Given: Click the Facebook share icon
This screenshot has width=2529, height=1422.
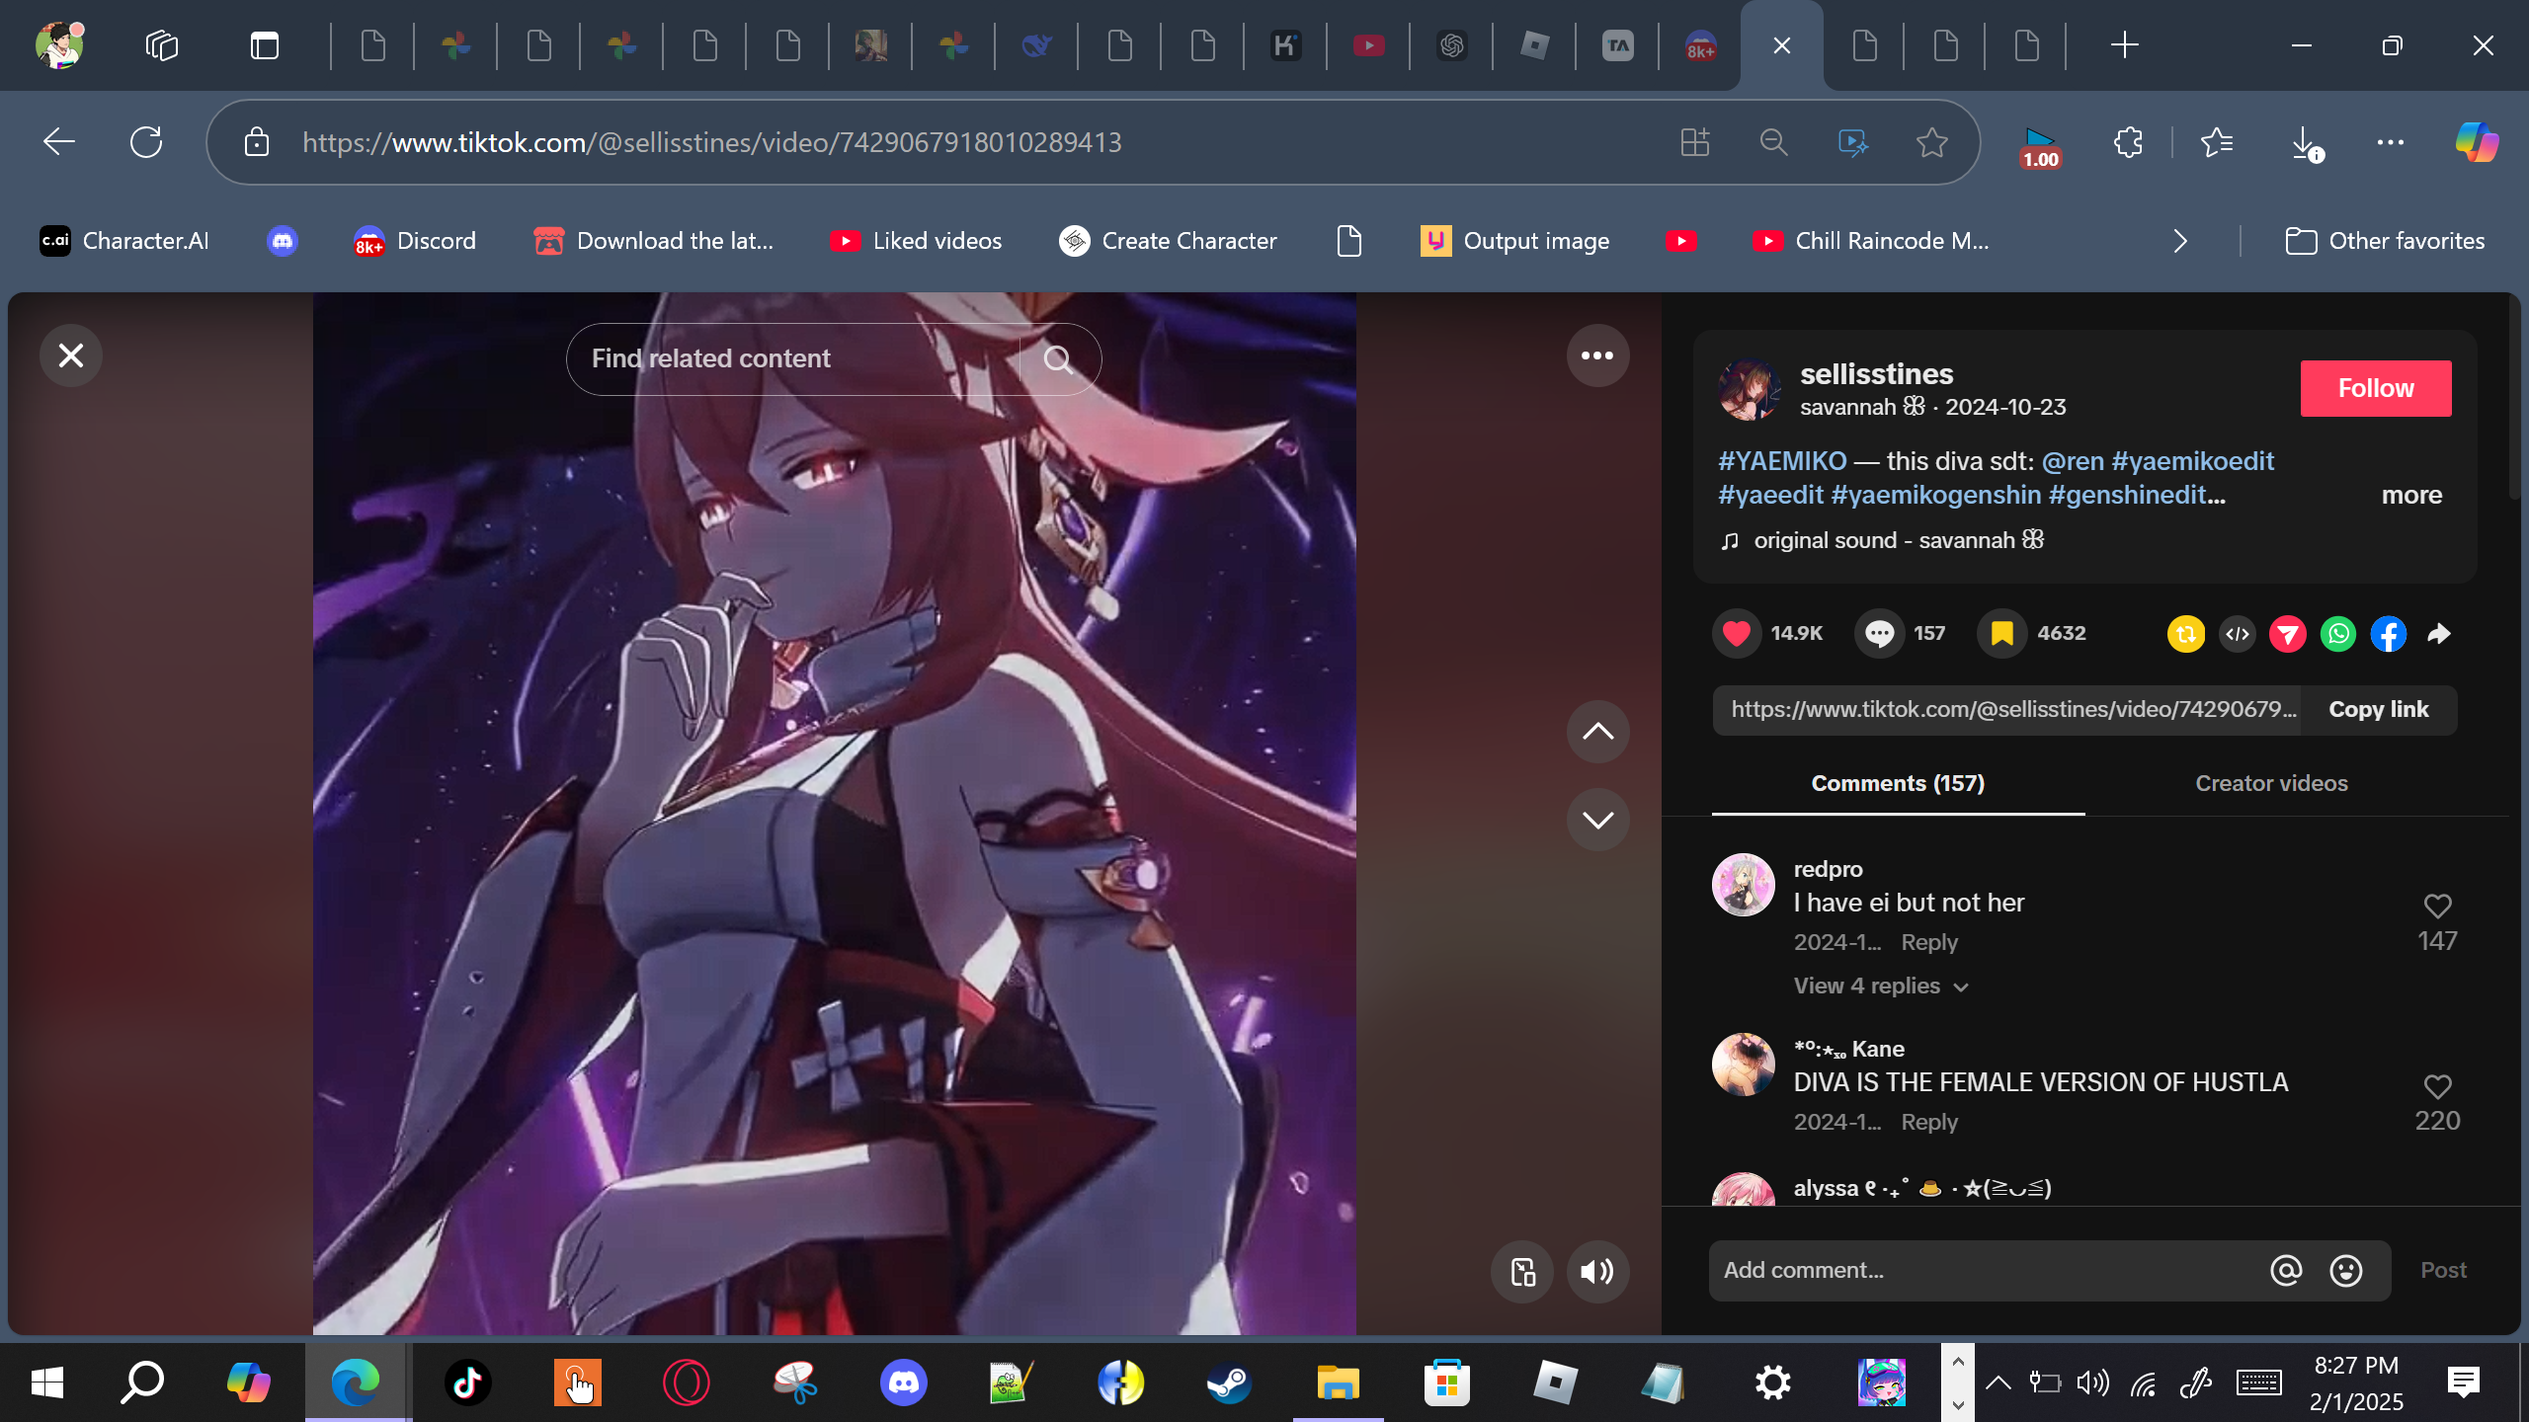Looking at the screenshot, I should click(x=2388, y=634).
